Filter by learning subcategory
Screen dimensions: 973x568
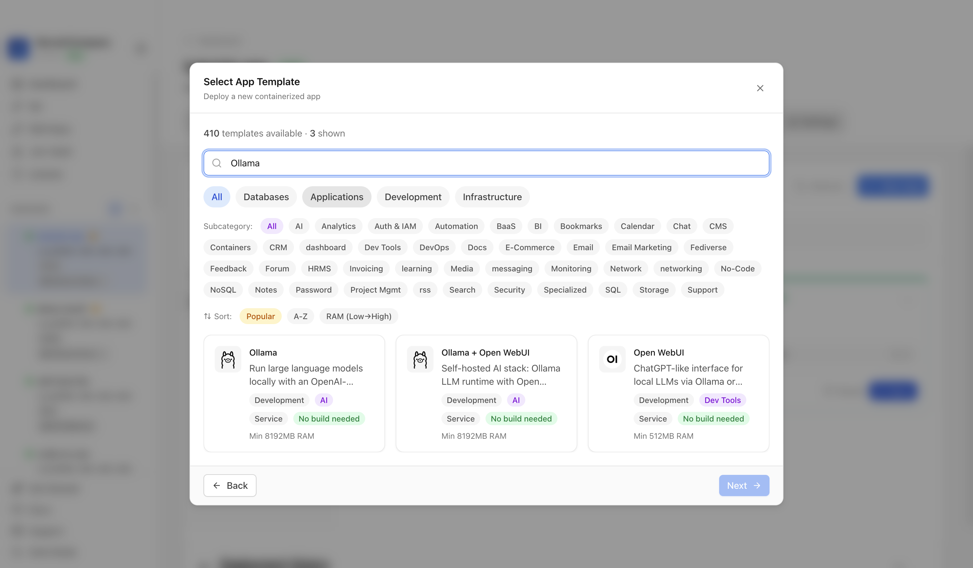click(x=417, y=269)
